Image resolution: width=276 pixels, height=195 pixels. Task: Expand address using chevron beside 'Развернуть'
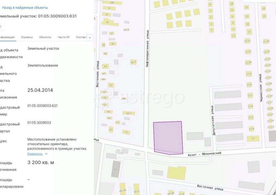(46, 154)
